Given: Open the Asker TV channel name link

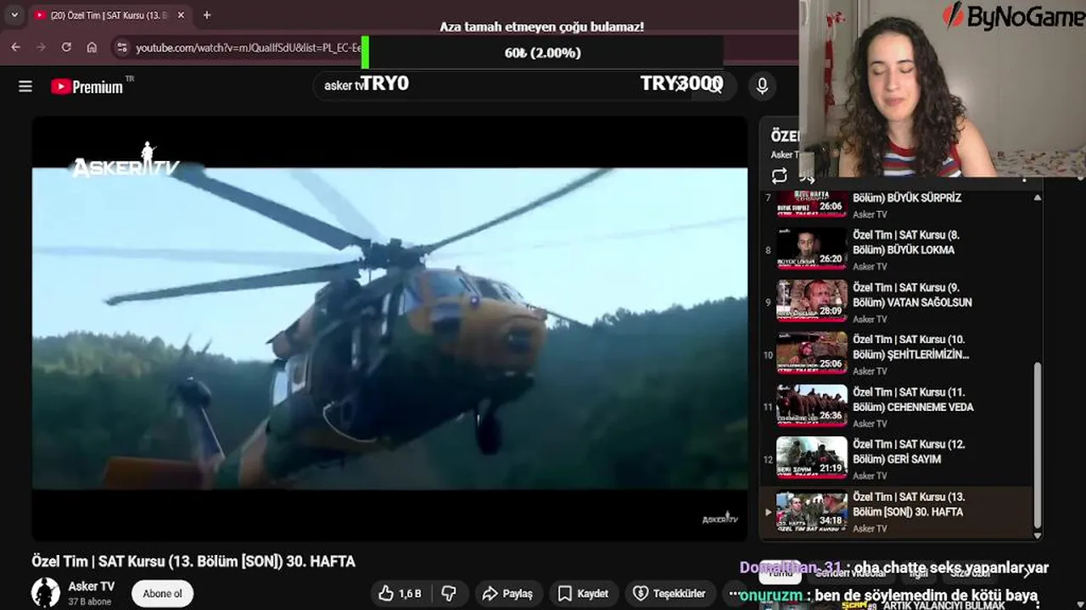Looking at the screenshot, I should tap(91, 586).
